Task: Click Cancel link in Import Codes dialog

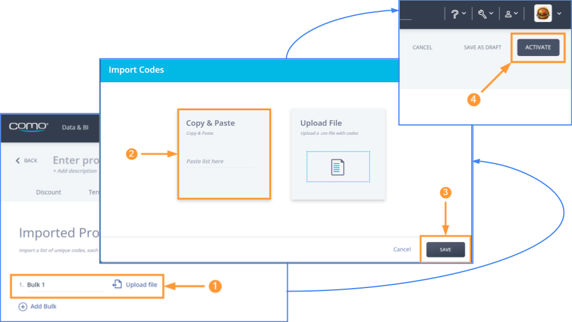Action: (x=402, y=249)
